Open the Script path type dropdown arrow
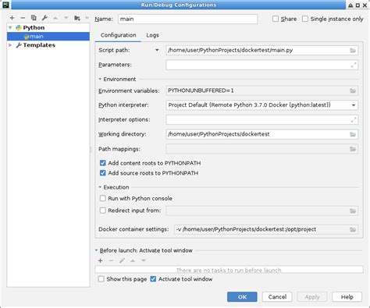The width and height of the screenshot is (370, 308). click(157, 50)
